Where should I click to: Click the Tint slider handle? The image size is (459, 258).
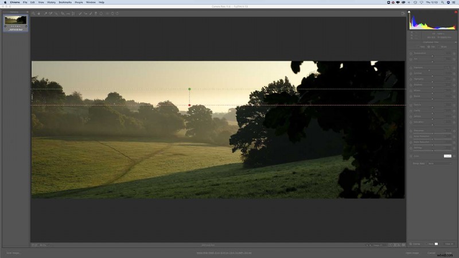[x=433, y=62]
